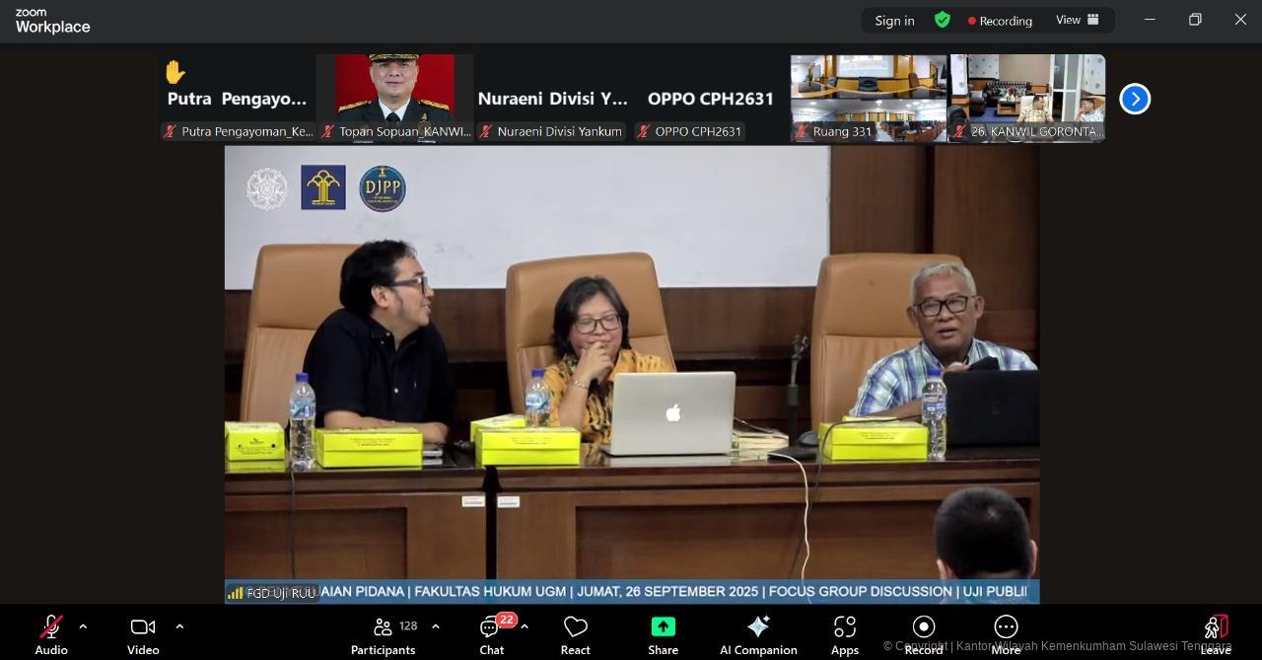Leave the meeting
1262x660 pixels.
[x=1216, y=627]
